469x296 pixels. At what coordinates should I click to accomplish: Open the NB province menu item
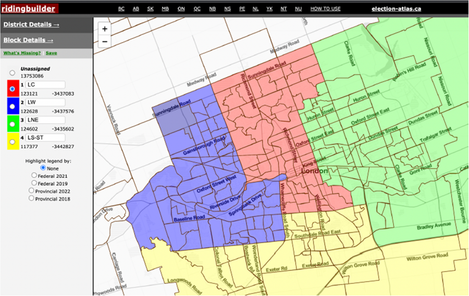(213, 9)
